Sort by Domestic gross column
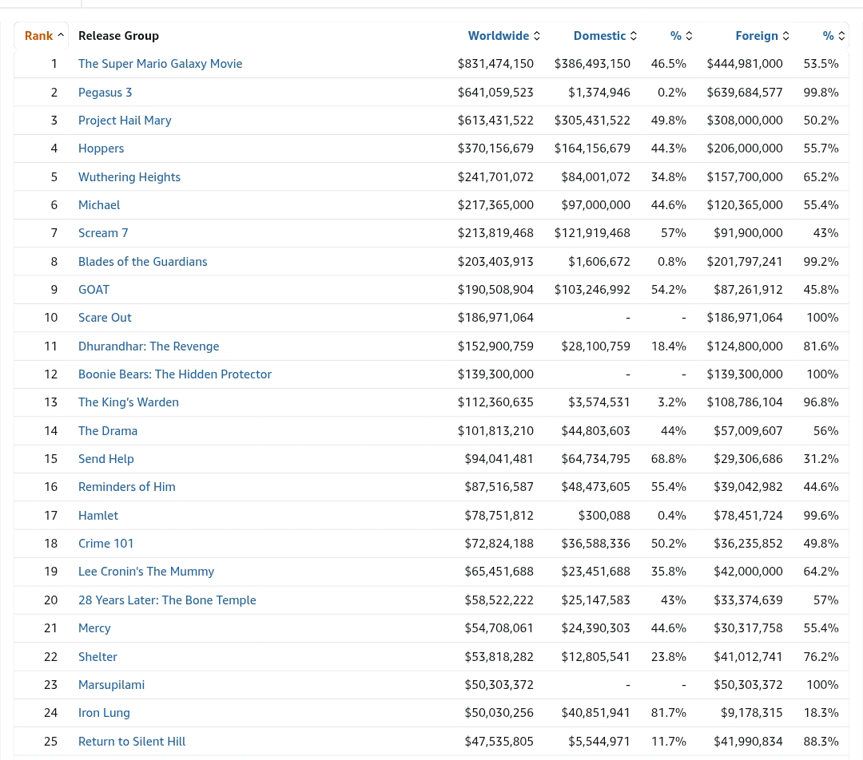 599,35
